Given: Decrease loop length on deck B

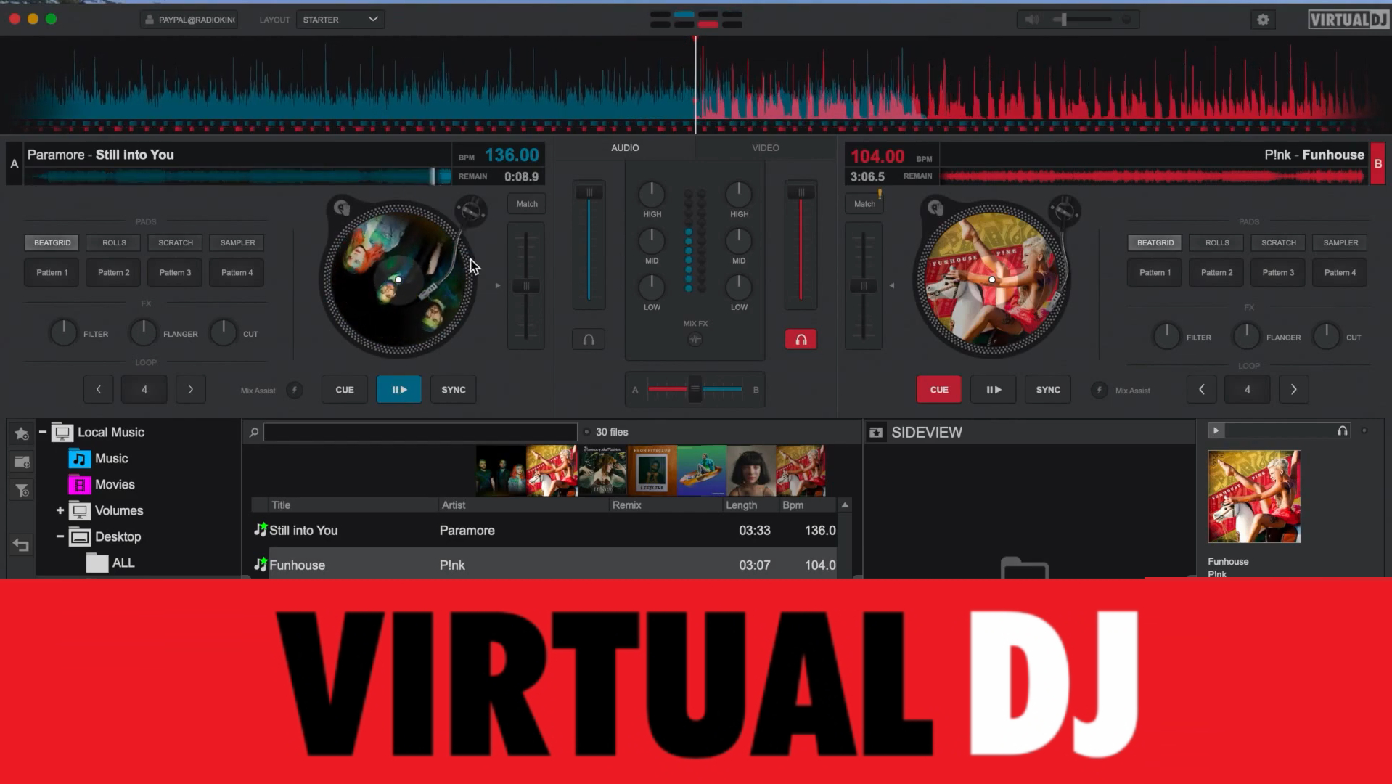Looking at the screenshot, I should click(x=1202, y=390).
